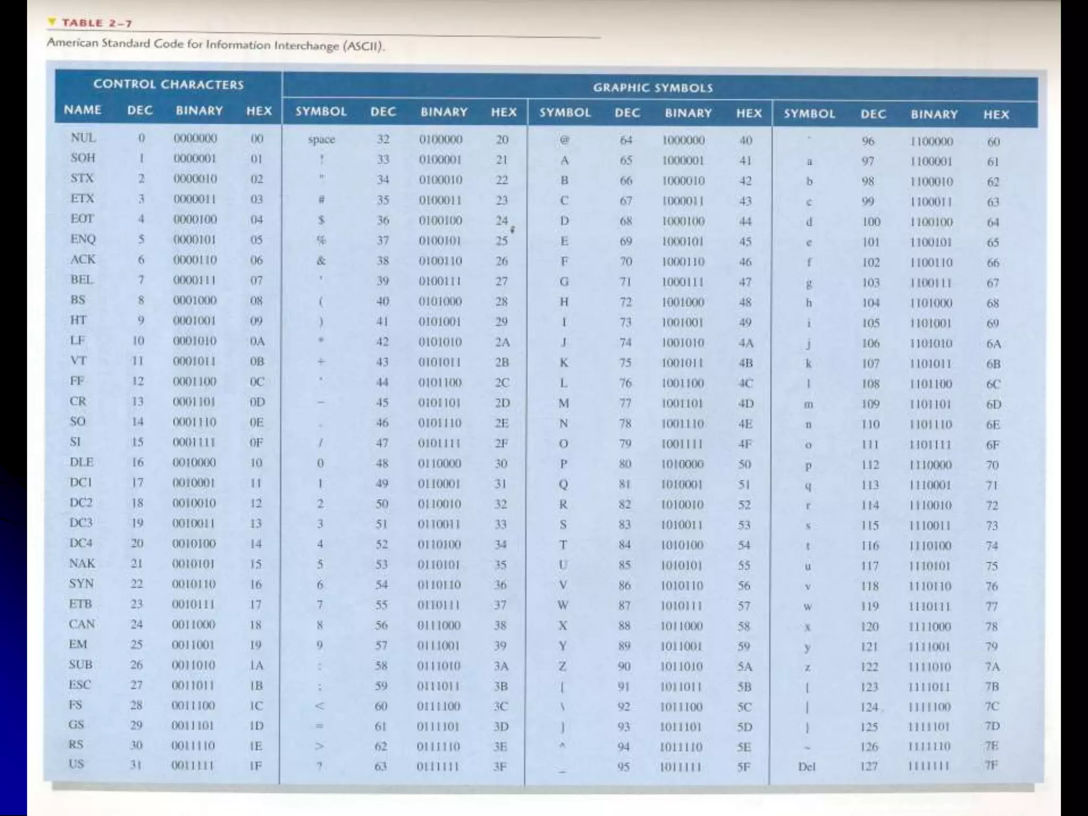
Task: Click the space symbol entry
Action: [321, 139]
